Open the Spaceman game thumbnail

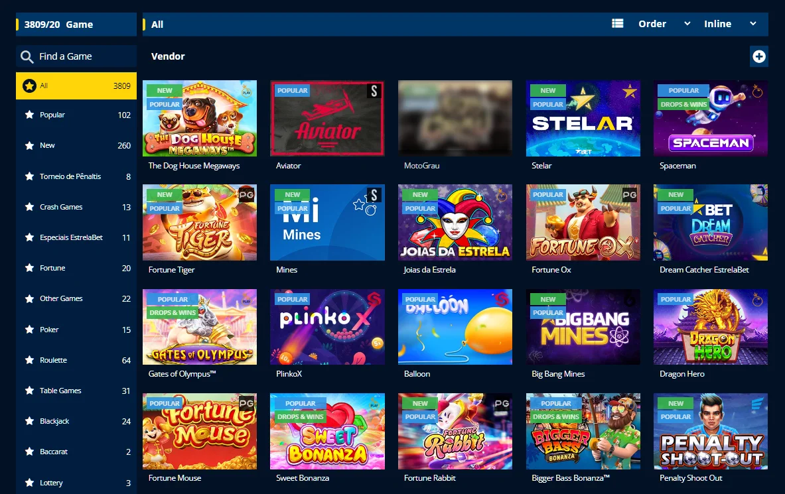(x=711, y=118)
